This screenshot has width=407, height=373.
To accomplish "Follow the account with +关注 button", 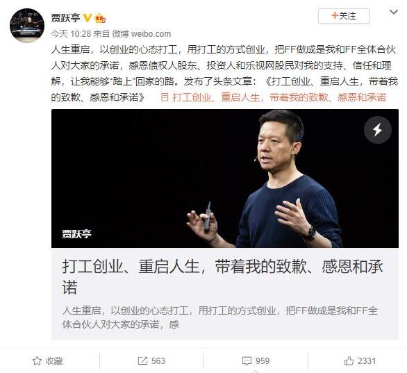I will tap(344, 16).
